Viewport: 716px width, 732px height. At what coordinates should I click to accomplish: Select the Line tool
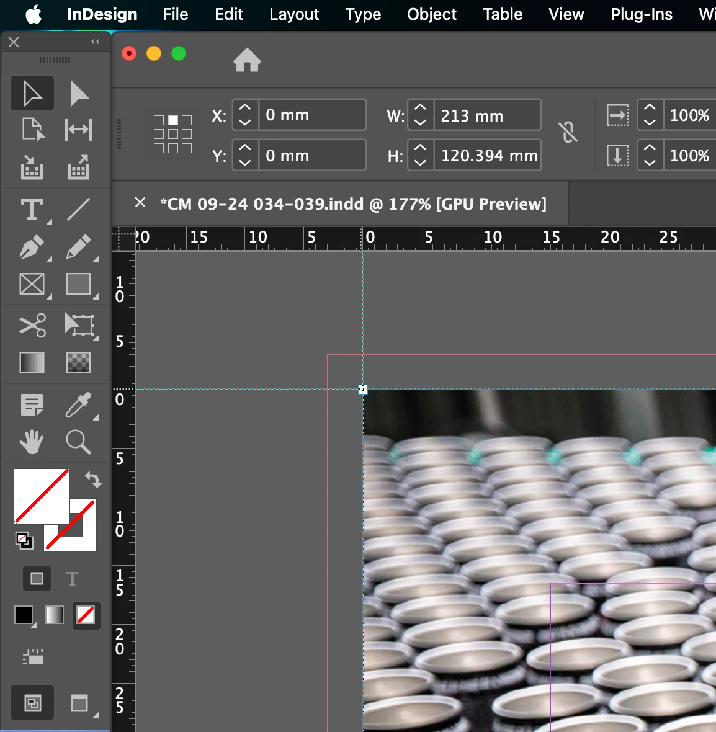[x=78, y=210]
